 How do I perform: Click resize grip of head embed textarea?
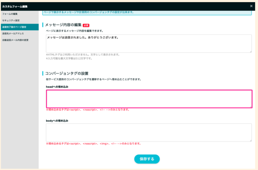point(250,106)
